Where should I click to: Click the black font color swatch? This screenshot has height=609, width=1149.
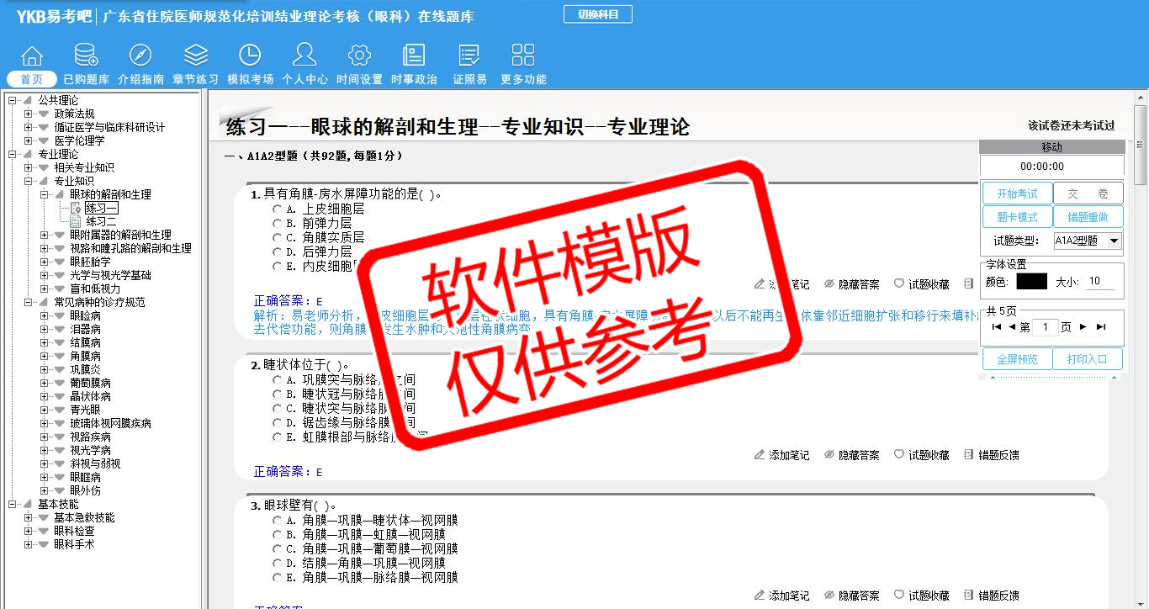click(1031, 282)
